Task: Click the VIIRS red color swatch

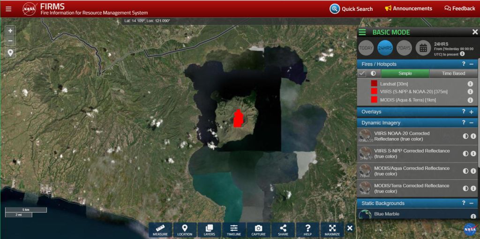Action: [374, 92]
